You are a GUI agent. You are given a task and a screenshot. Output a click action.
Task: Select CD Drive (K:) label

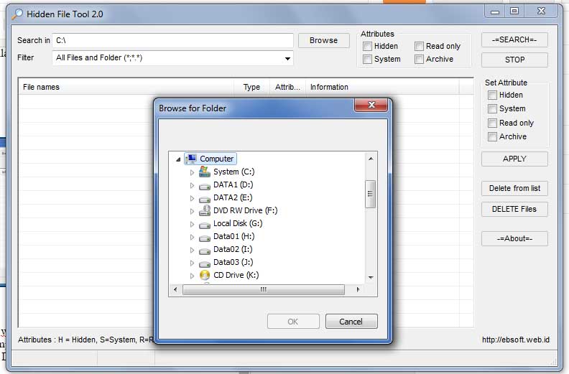click(236, 276)
